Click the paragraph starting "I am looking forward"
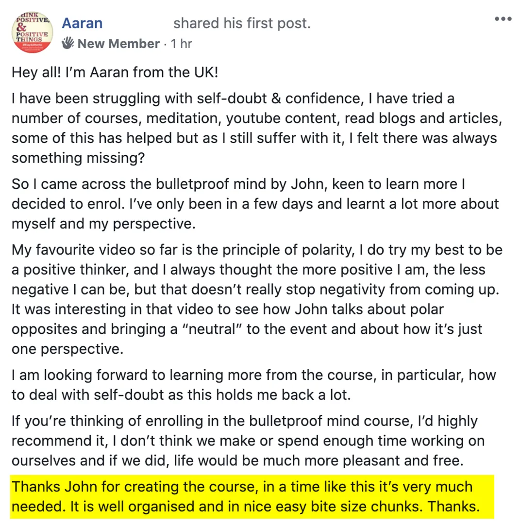This screenshot has width=520, height=524. (x=254, y=385)
